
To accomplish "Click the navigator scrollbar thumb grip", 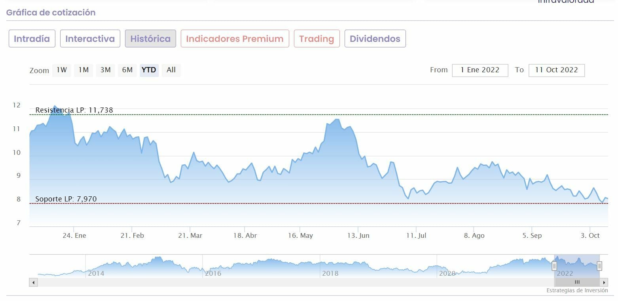I will (577, 282).
